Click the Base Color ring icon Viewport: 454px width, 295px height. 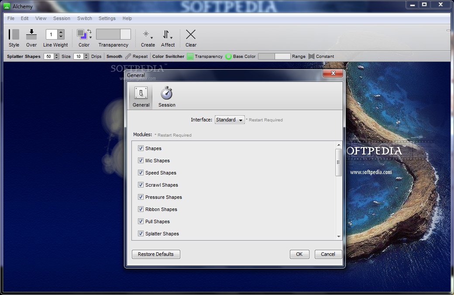(228, 56)
